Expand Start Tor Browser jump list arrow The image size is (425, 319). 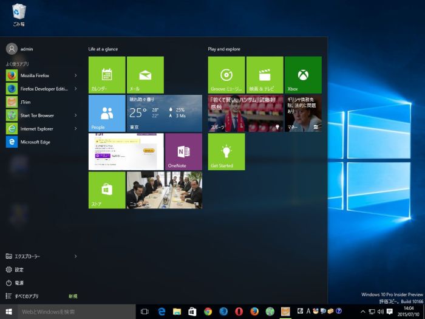tap(76, 115)
